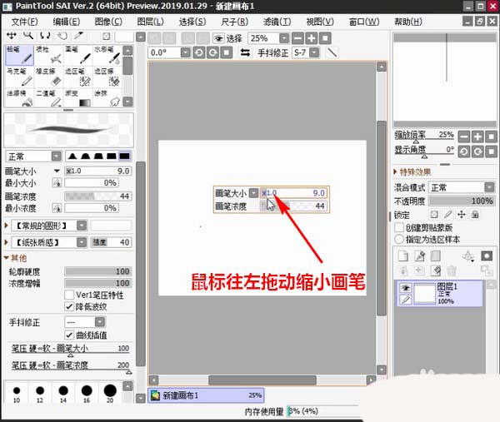Toggle lock all padlock in 锁定 row
This screenshot has width=500, height=422.
tap(475, 215)
